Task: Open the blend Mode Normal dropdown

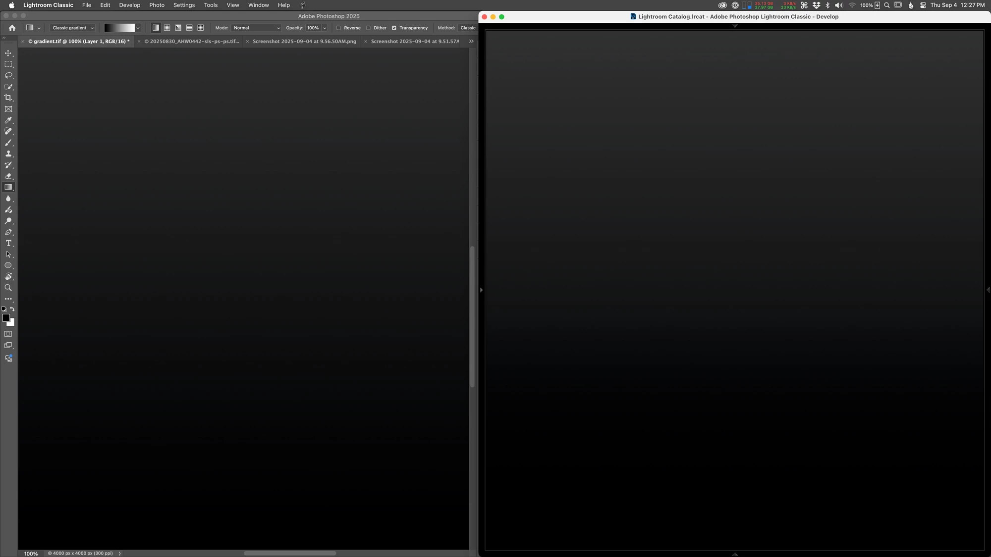Action: 256,28
